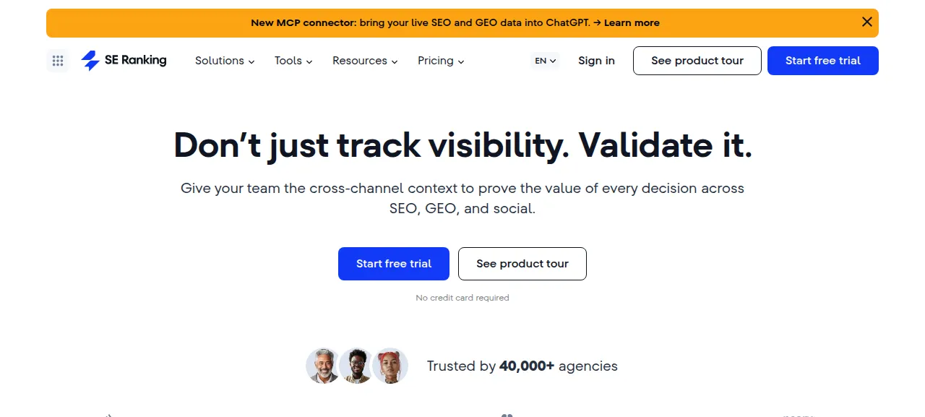Click the Sign in link
This screenshot has height=417, width=925.
596,61
